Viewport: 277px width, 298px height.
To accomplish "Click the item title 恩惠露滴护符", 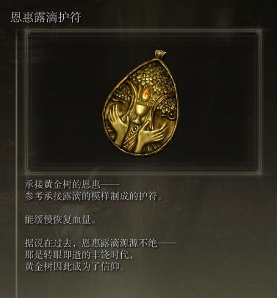I will [46, 17].
